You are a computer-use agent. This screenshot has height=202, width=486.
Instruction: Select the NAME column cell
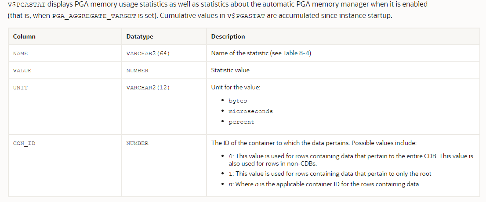20,53
